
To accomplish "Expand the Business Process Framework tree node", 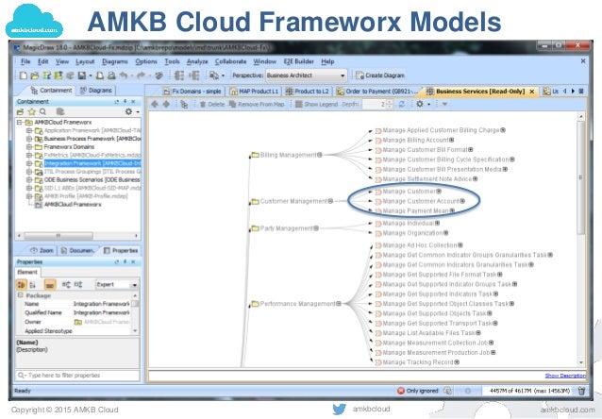I will pos(29,139).
